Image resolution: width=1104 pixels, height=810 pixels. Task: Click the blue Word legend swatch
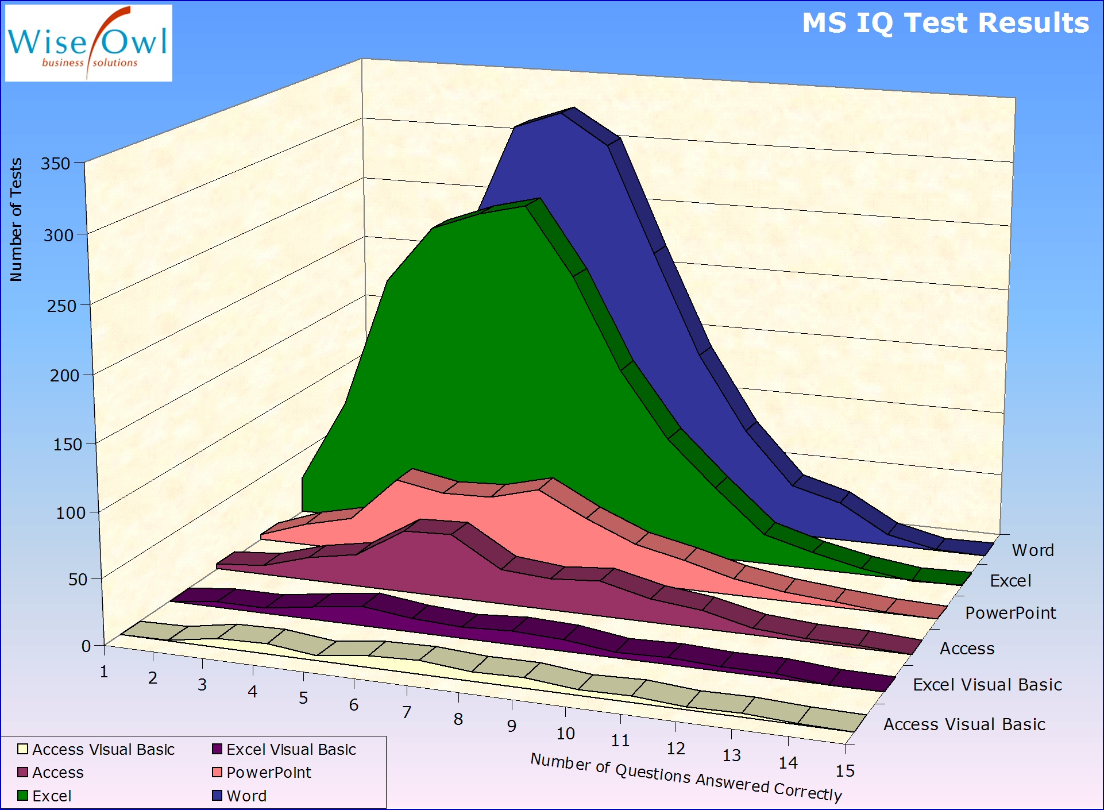pyautogui.click(x=217, y=796)
